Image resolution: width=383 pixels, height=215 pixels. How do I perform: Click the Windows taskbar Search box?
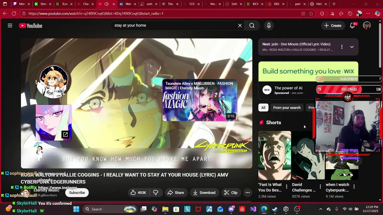[x=110, y=209]
